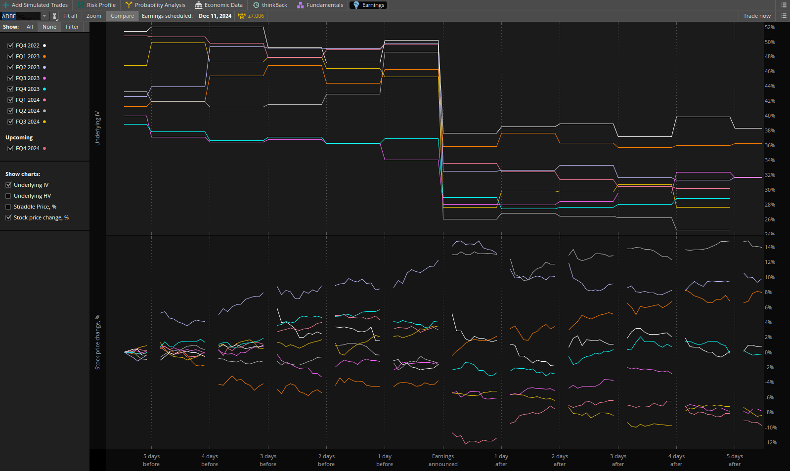Click the Dec 11, 2024 earnings date
Image resolution: width=790 pixels, height=471 pixels.
point(215,16)
